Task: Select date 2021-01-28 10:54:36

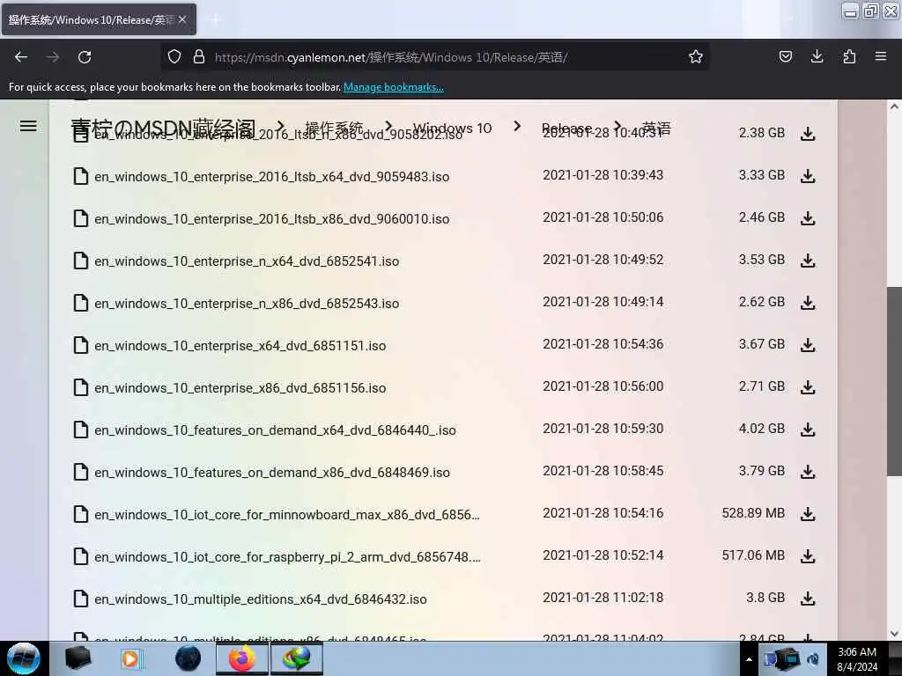Action: 603,344
